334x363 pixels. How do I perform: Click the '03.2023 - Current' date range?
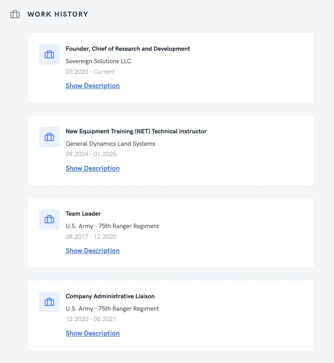coord(90,72)
